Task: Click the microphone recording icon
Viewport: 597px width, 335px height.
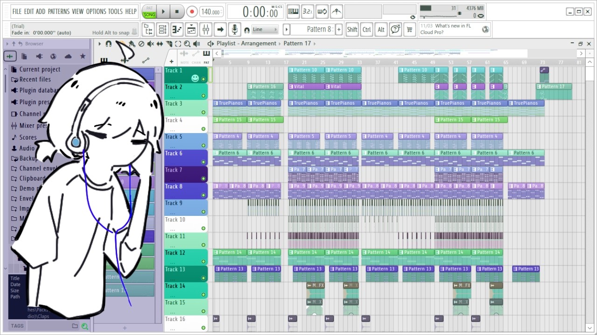Action: (x=235, y=30)
